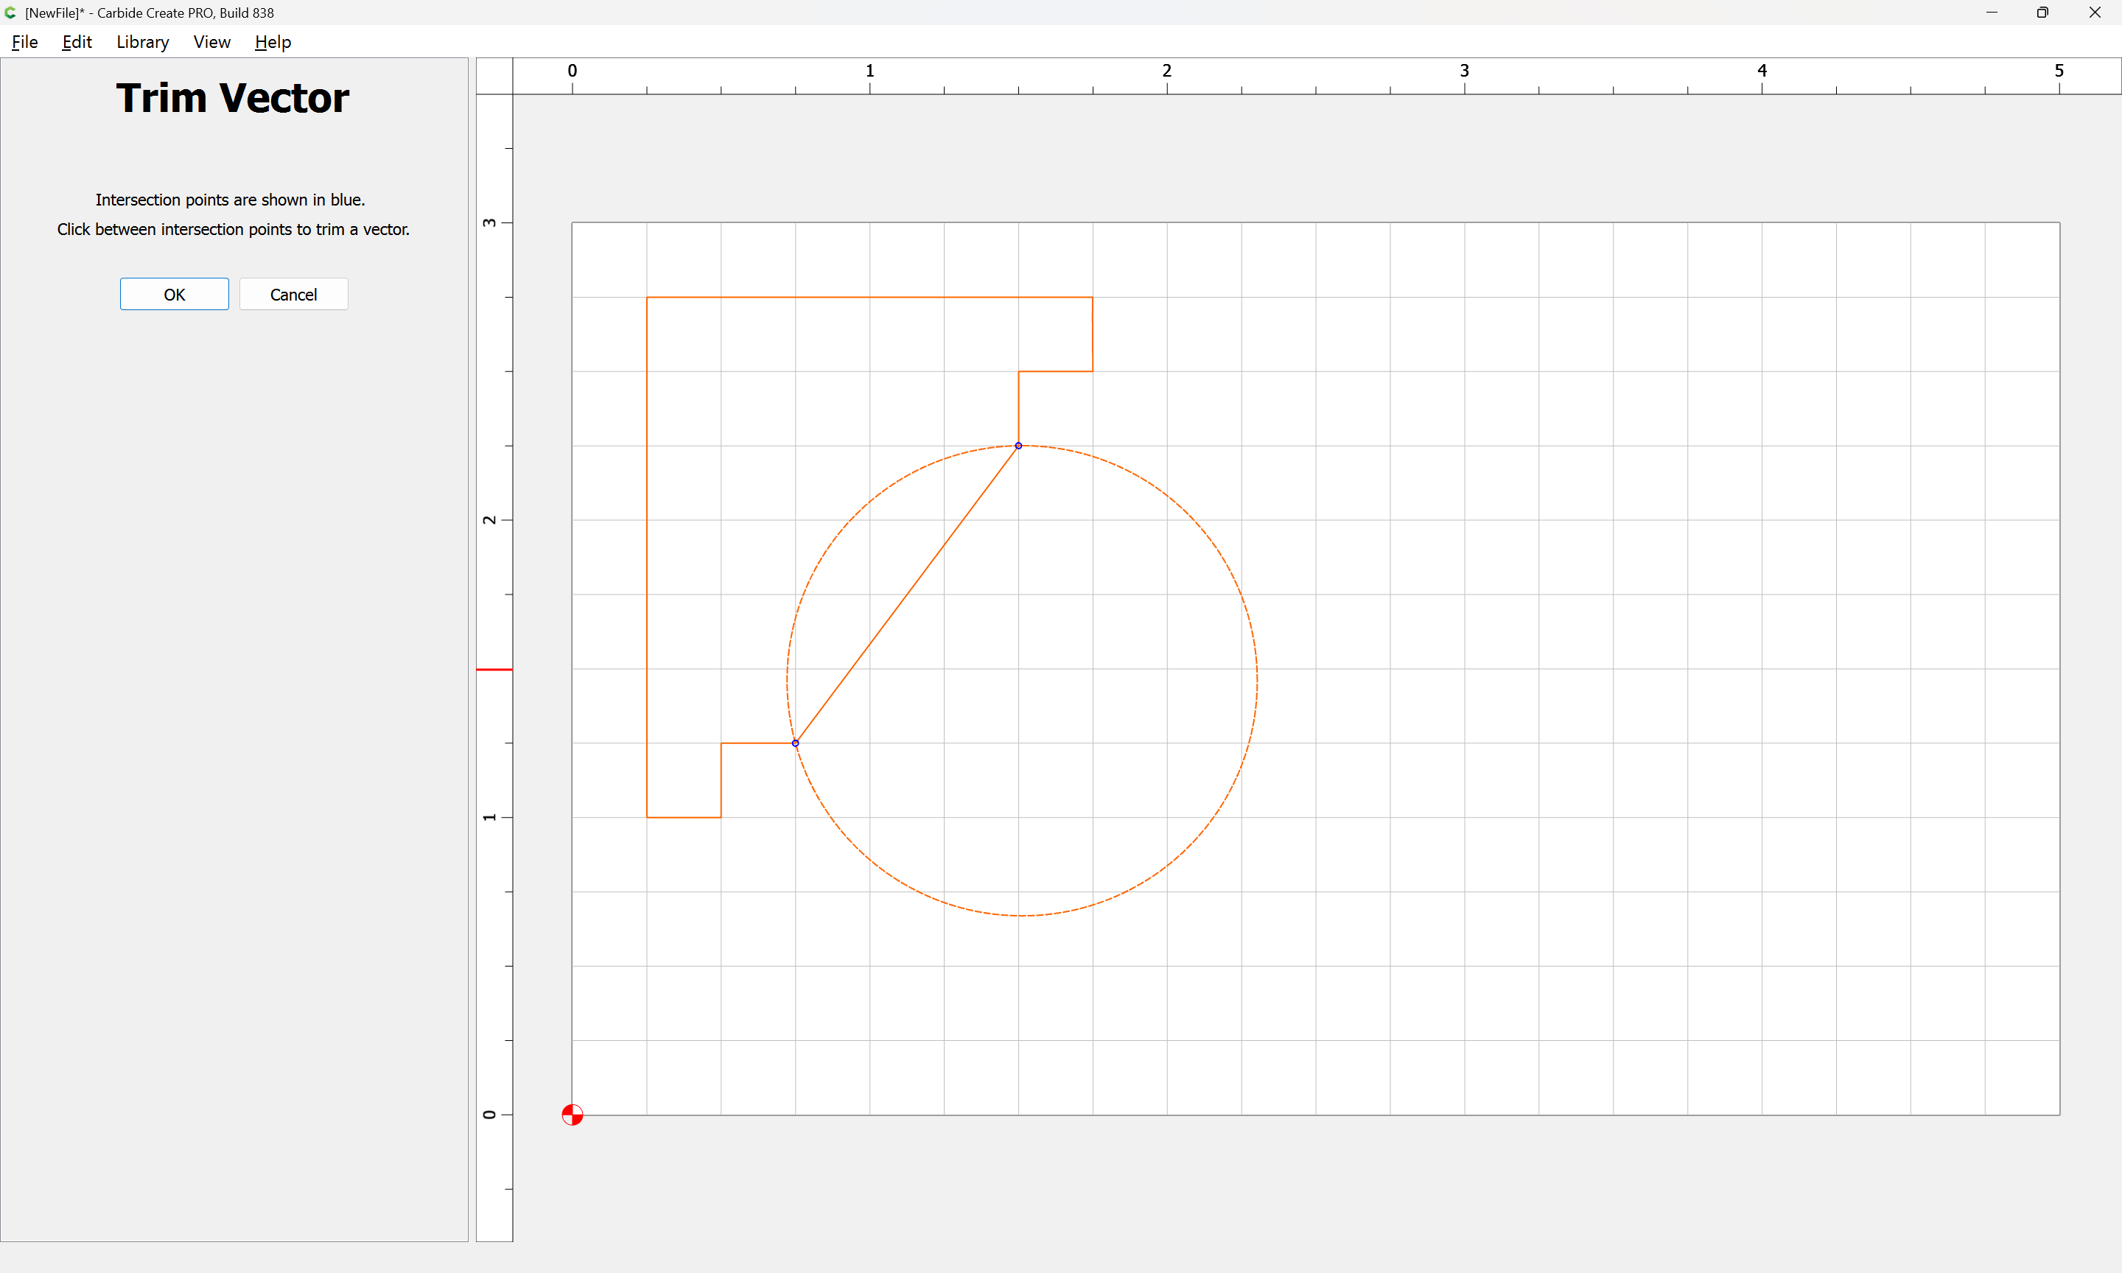
Task: Click the blue intersection point at circle's left
Action: tap(795, 743)
